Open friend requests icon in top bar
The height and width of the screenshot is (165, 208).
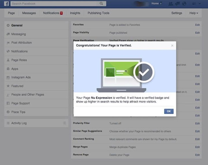click(171, 4)
